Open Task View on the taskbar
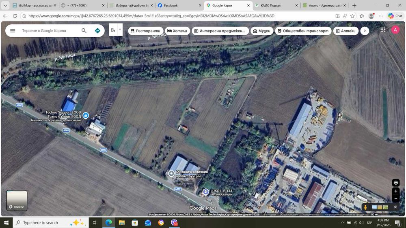Screen dimensions: 406x228 (95, 223)
